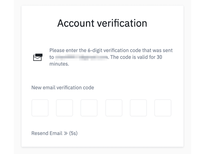205x154 pixels.
Task: Focus the fourth code digit box
Action: 114,108
